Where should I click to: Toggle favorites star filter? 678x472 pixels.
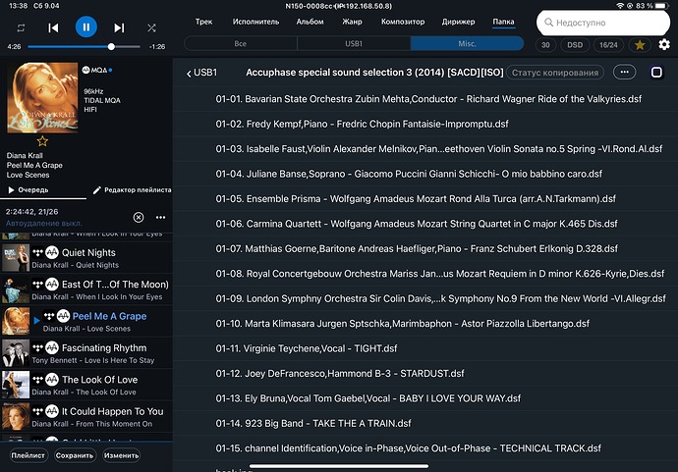point(640,45)
